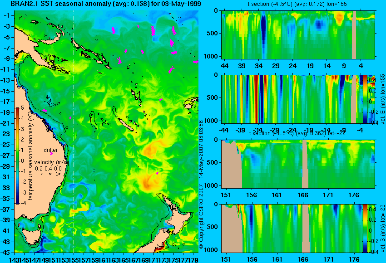Image resolution: width=386 pixels, height=263 pixels.
Task: Click '166' below the lat=-22 temperature section
Action: click(x=302, y=195)
